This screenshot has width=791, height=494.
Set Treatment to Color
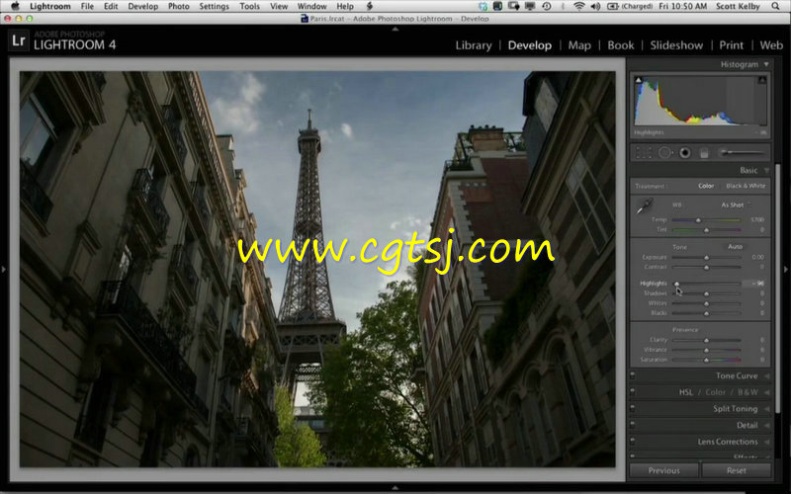[x=706, y=186]
